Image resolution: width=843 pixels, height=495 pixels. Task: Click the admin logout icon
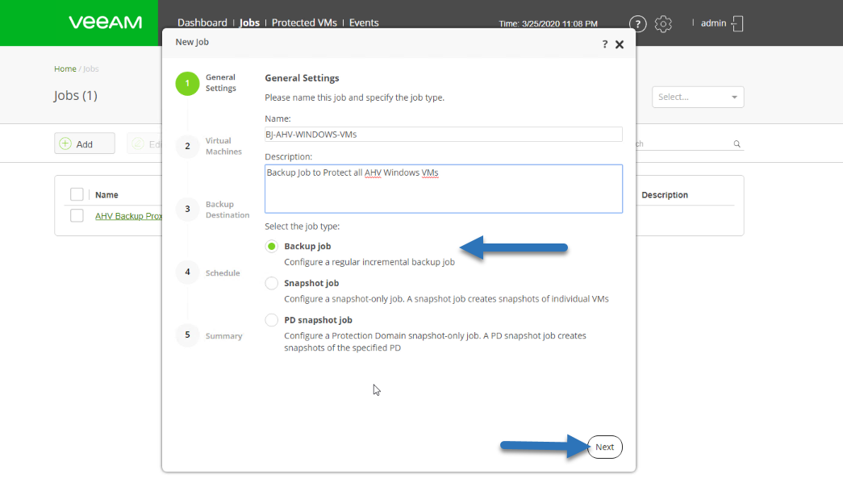coord(737,23)
